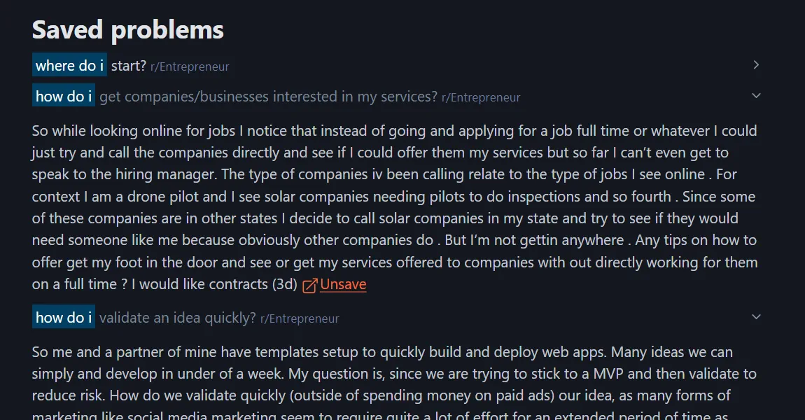Collapse the 'validate an idea quickly?' post
Image resolution: width=805 pixels, height=420 pixels.
(x=756, y=317)
